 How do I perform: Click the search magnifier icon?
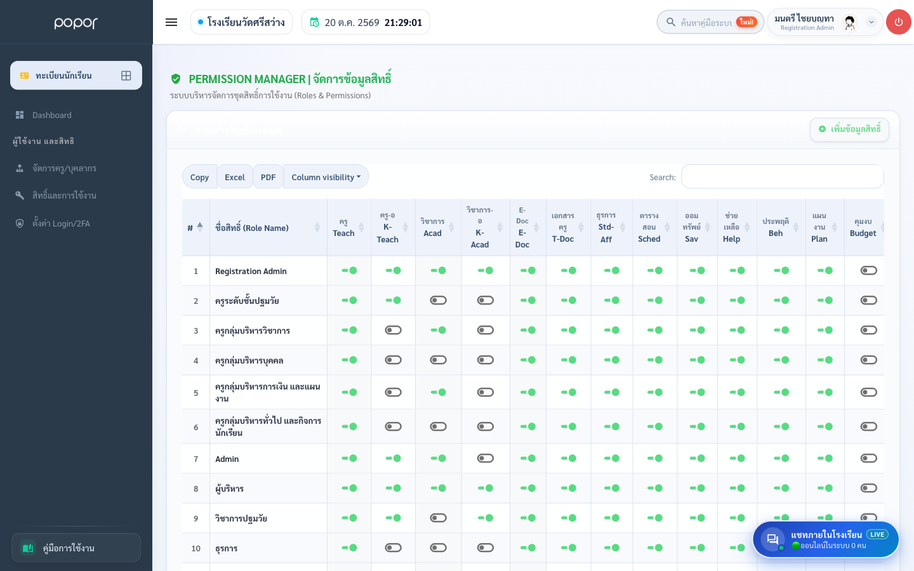[670, 22]
